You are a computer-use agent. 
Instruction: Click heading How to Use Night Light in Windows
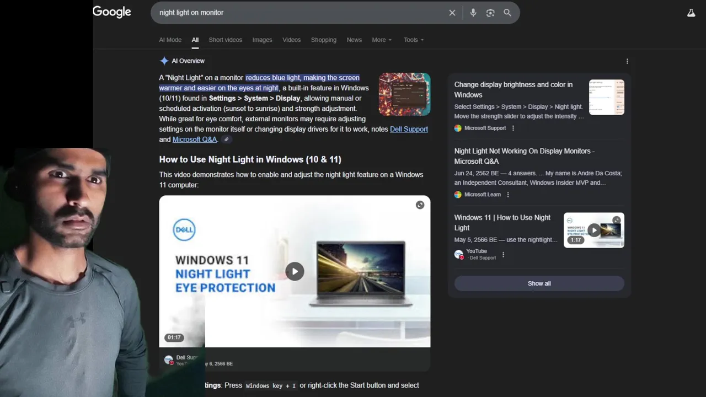[250, 159]
